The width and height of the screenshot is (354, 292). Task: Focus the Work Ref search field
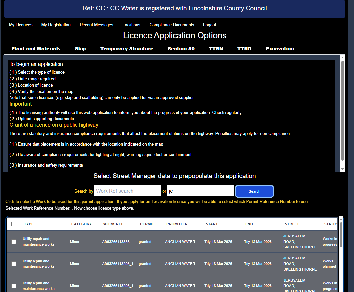pyautogui.click(x=128, y=191)
